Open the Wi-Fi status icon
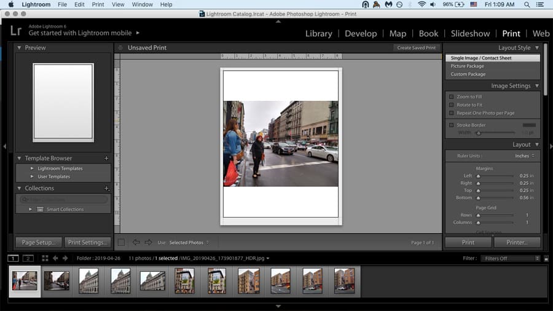Viewport: 553px width, 311px height. pyautogui.click(x=422, y=4)
